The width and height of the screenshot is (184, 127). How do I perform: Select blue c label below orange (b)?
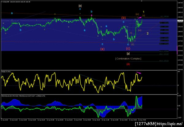tap(124, 22)
